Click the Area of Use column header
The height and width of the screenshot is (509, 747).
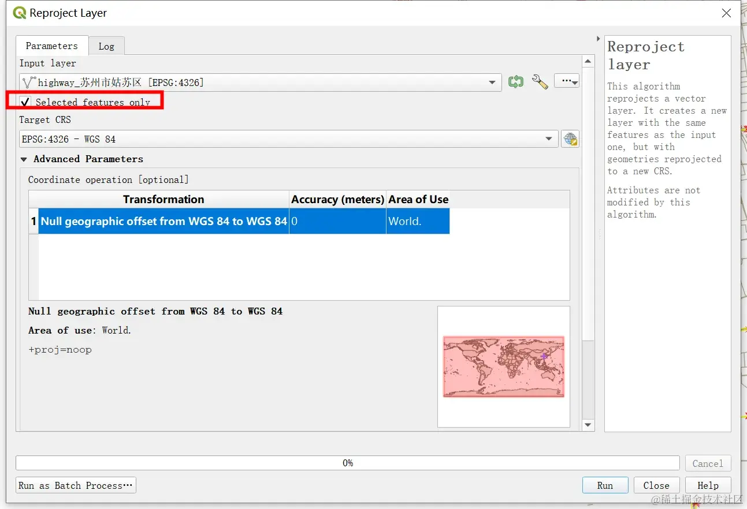pyautogui.click(x=418, y=199)
